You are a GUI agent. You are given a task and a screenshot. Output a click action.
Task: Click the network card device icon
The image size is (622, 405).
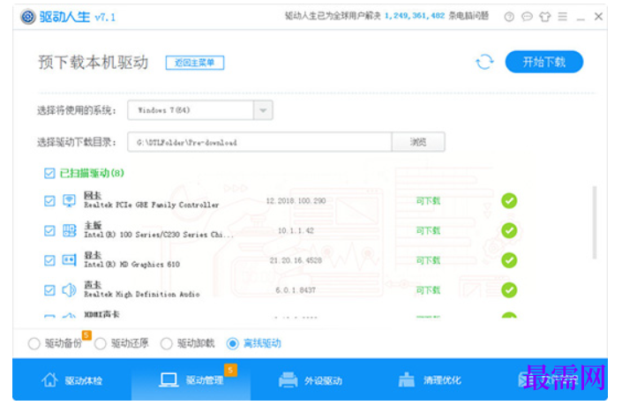(x=69, y=200)
